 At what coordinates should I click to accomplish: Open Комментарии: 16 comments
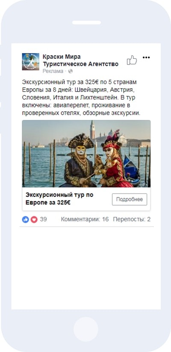(x=85, y=219)
